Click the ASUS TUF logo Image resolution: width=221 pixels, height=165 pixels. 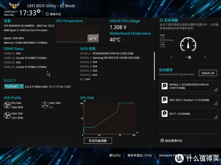pos(14,5)
